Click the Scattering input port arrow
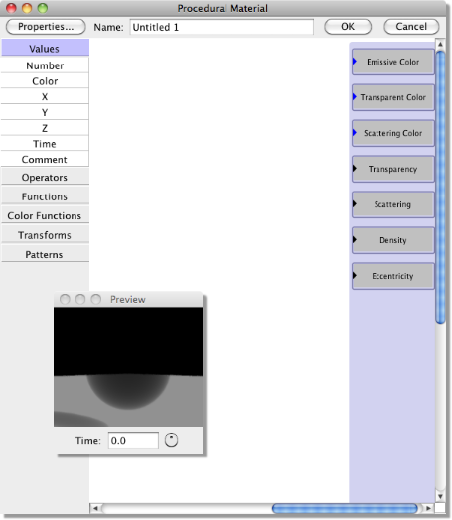Viewport: 452px width, 520px height. (x=355, y=204)
